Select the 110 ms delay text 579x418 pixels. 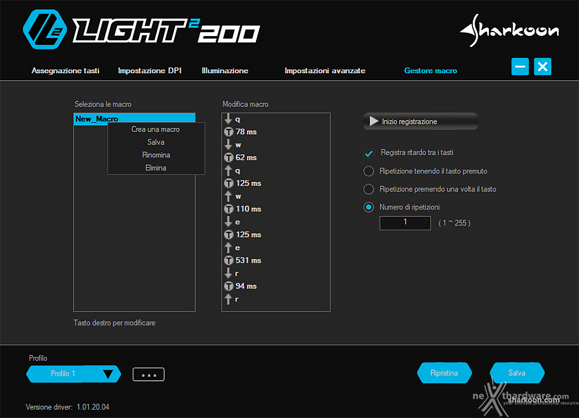point(248,209)
